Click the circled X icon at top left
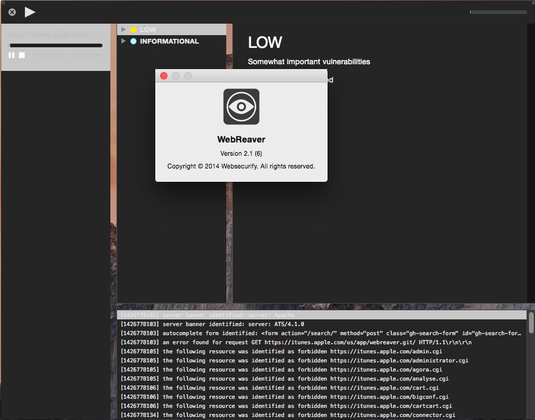 click(x=12, y=12)
